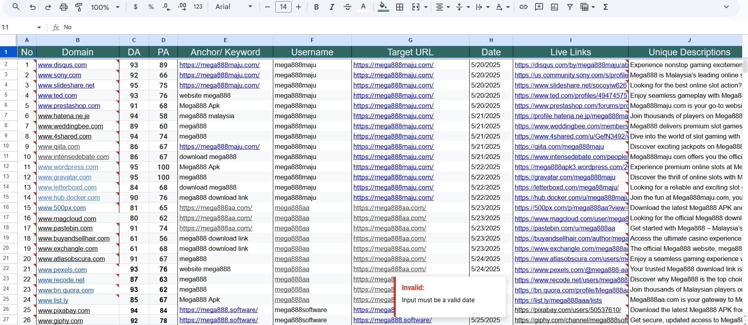Image resolution: width=748 pixels, height=325 pixels.
Task: Insert a link
Action: pyautogui.click(x=523, y=7)
